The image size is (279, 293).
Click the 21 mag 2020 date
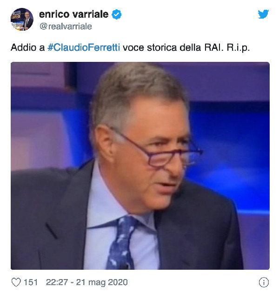pyautogui.click(x=102, y=282)
